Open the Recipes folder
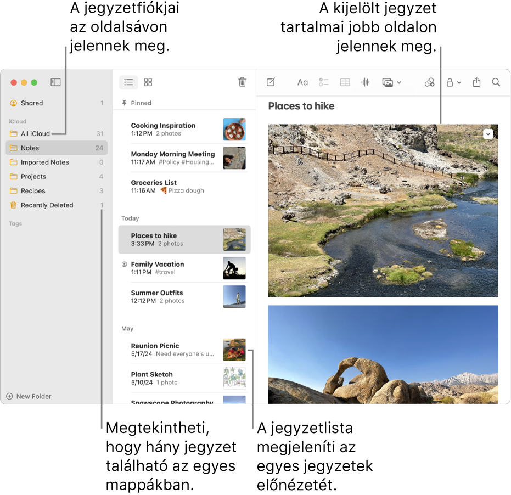The height and width of the screenshot is (495, 511). (x=57, y=191)
